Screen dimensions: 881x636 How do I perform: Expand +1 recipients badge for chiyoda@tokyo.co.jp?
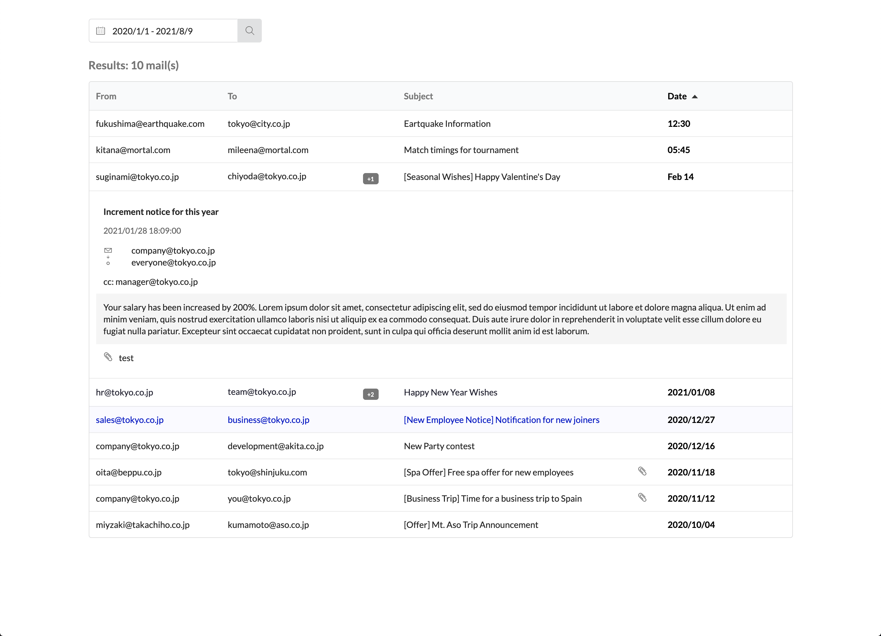coord(371,179)
